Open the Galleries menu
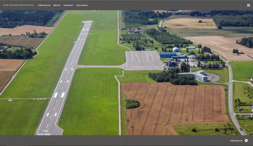Screen dimensions: 253x146 tap(82, 5)
